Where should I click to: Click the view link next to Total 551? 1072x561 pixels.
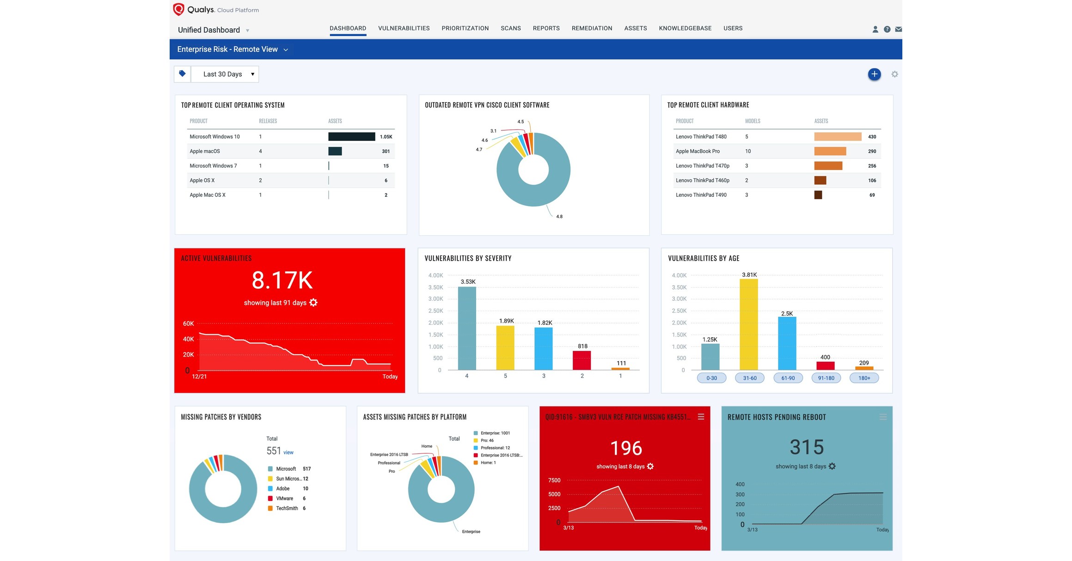click(x=288, y=452)
